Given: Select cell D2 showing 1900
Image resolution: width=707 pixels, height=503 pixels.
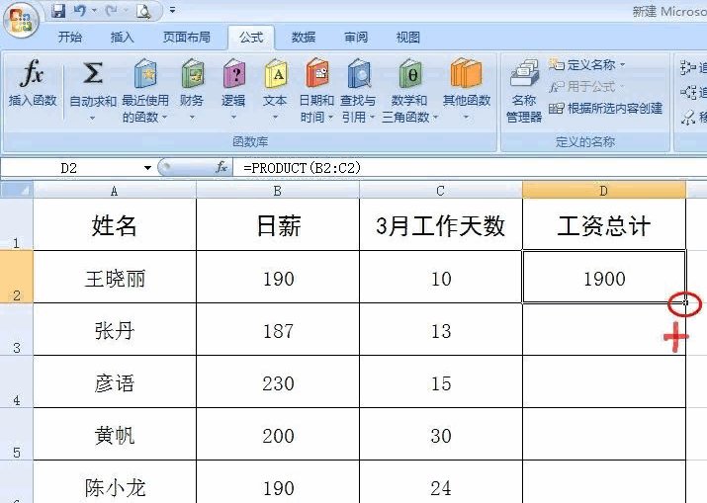Looking at the screenshot, I should coord(604,277).
